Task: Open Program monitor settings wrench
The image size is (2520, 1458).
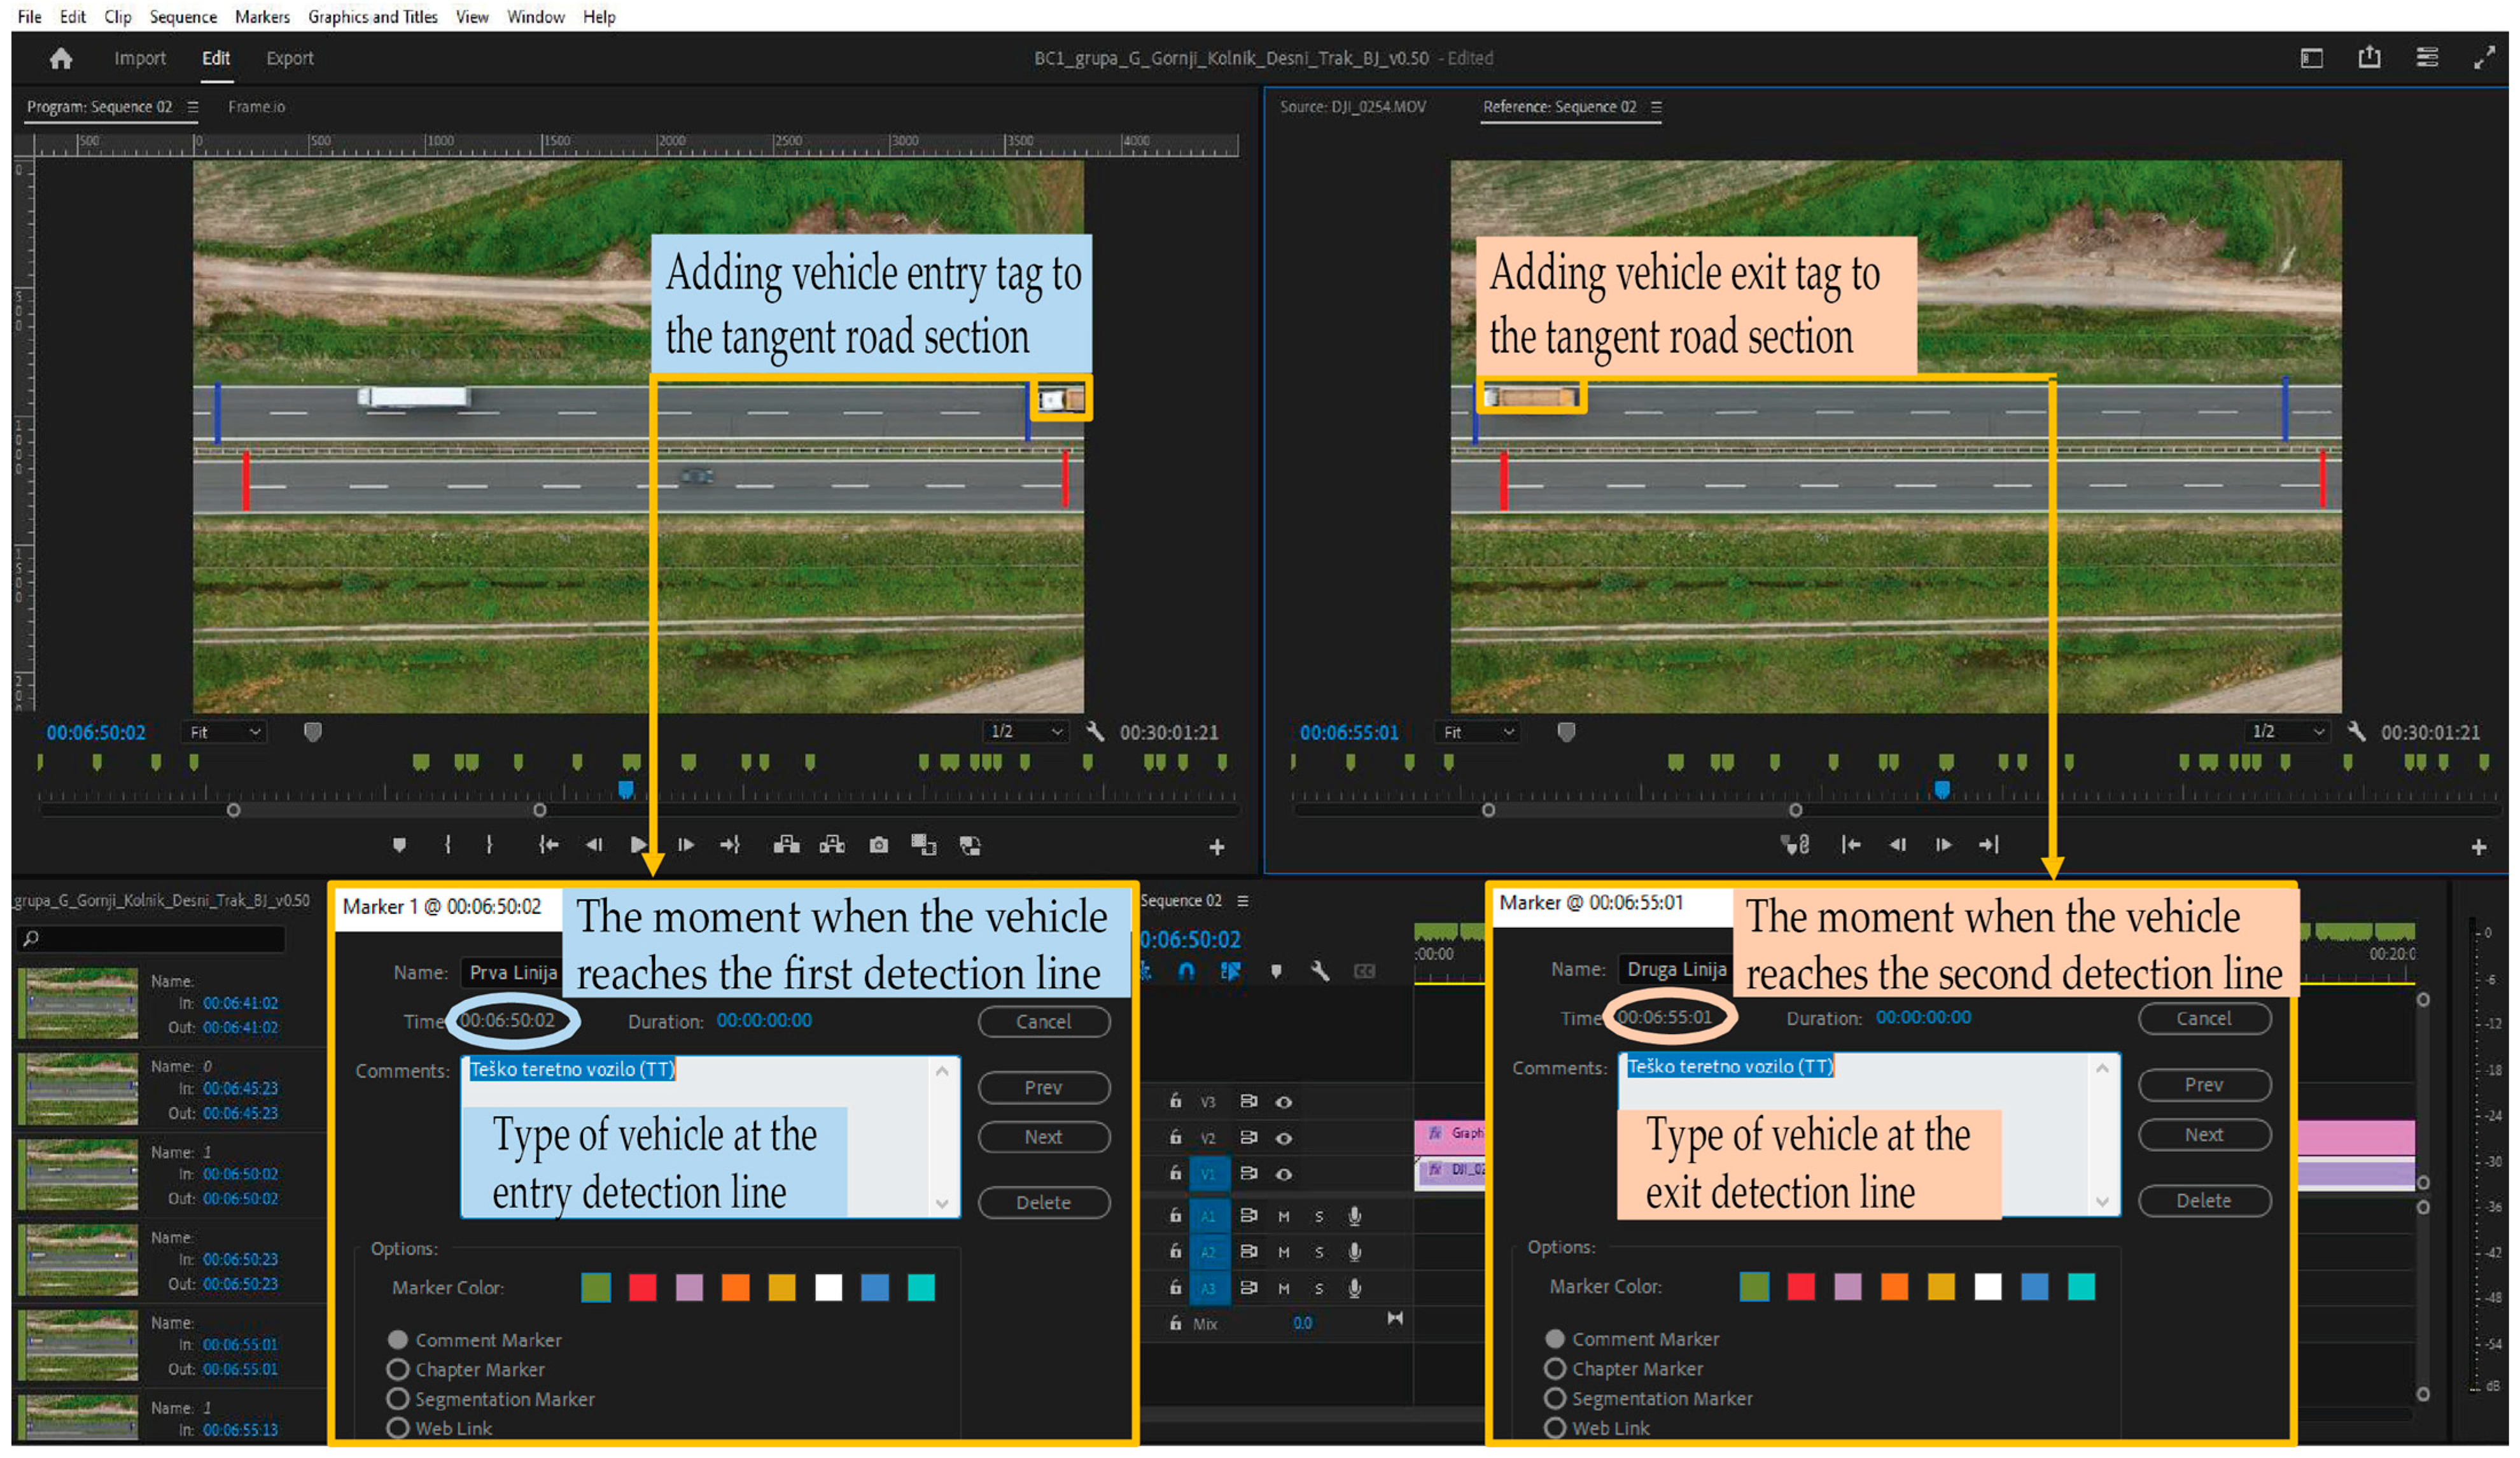Action: [x=1095, y=732]
